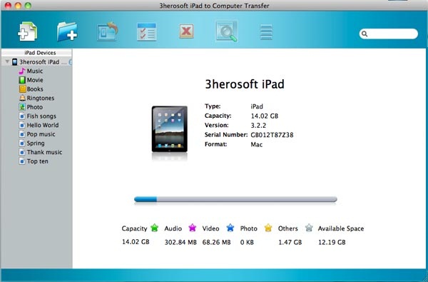Click the Add folder to iPad icon
This screenshot has height=282, width=428.
tap(67, 32)
